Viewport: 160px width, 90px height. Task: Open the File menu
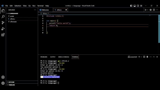tap(6, 6)
